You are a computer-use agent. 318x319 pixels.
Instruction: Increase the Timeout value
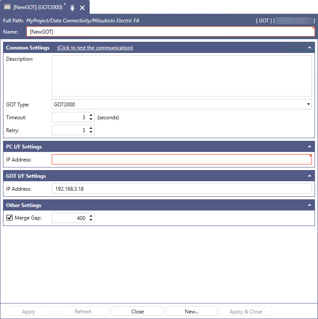pyautogui.click(x=91, y=115)
